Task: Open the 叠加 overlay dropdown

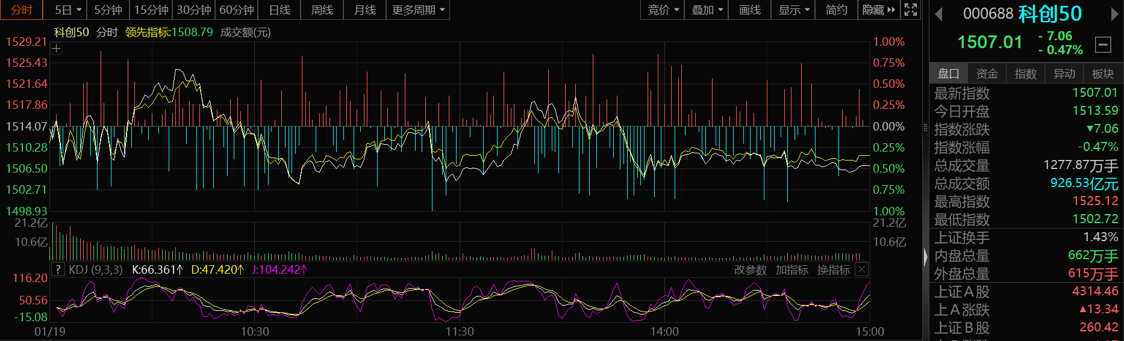Action: [x=707, y=10]
